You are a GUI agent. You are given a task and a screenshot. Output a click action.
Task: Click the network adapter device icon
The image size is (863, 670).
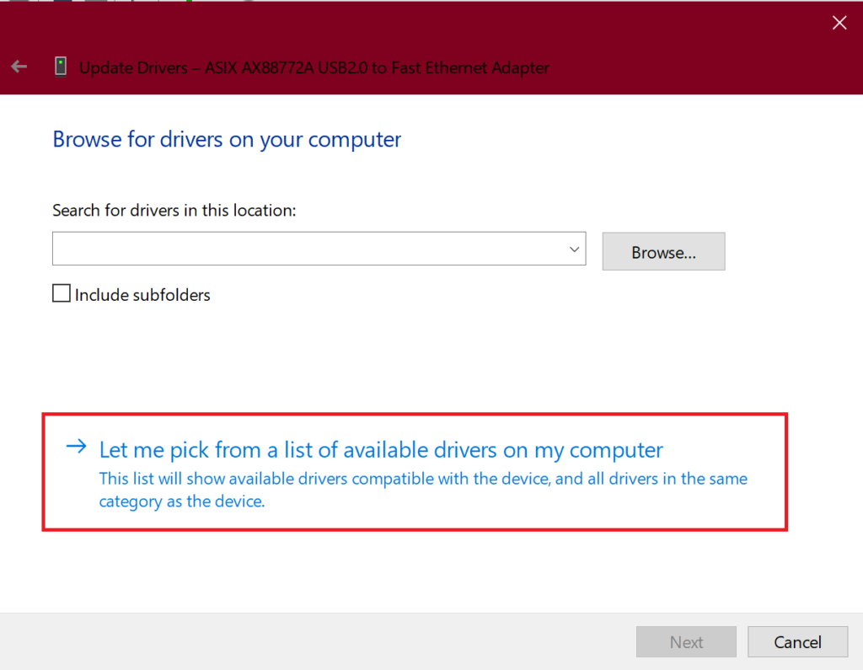(x=61, y=67)
